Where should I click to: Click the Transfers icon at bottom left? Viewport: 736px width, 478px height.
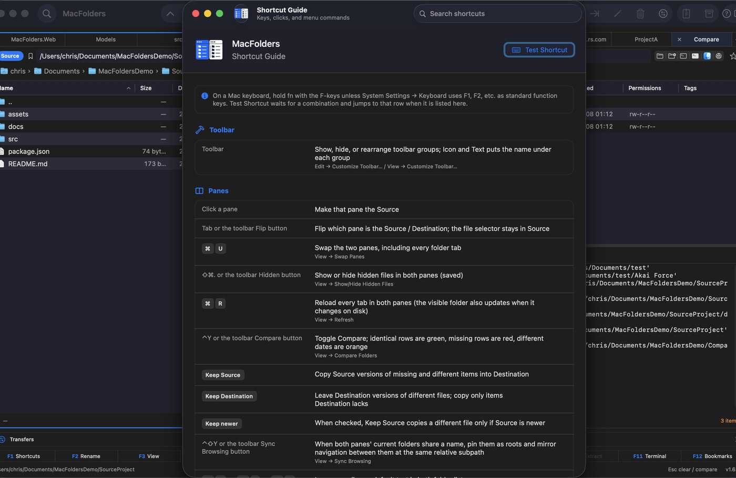tap(2, 439)
